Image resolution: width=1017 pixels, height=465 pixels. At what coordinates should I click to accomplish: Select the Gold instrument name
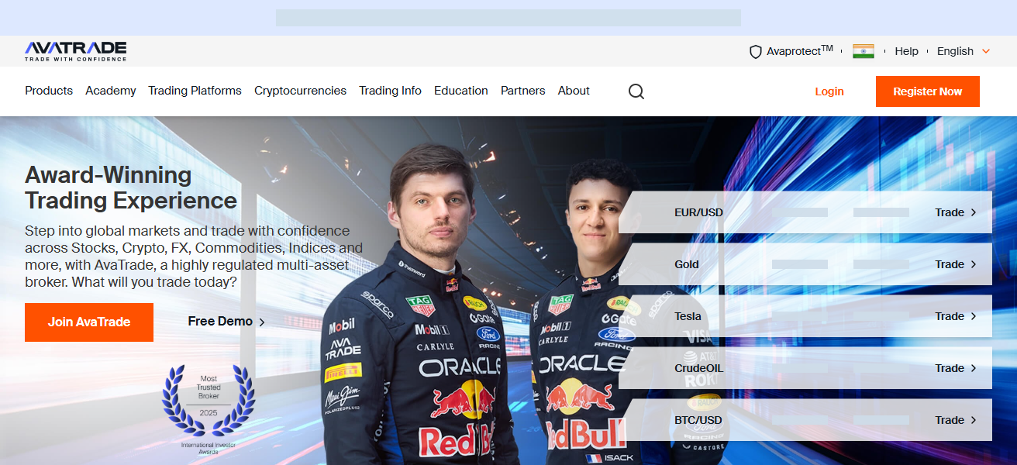[687, 264]
